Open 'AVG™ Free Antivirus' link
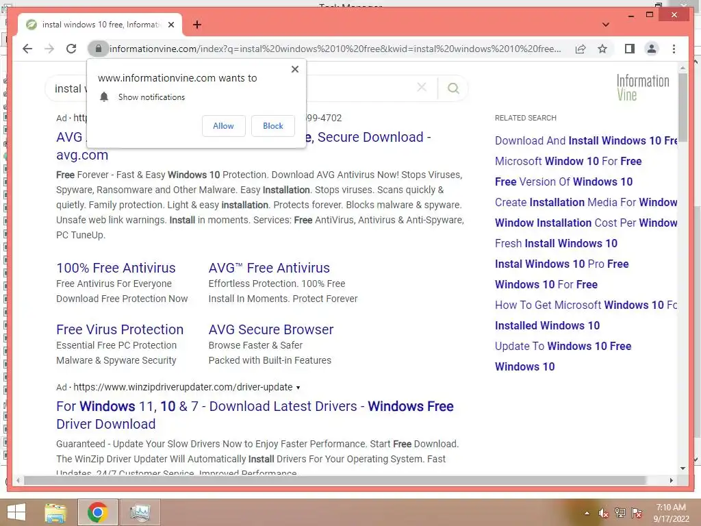The image size is (701, 526). point(269,268)
